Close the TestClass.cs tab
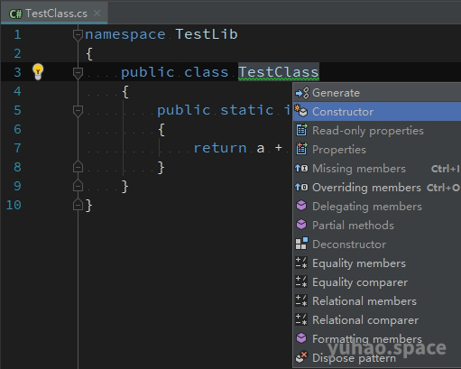 [97, 14]
